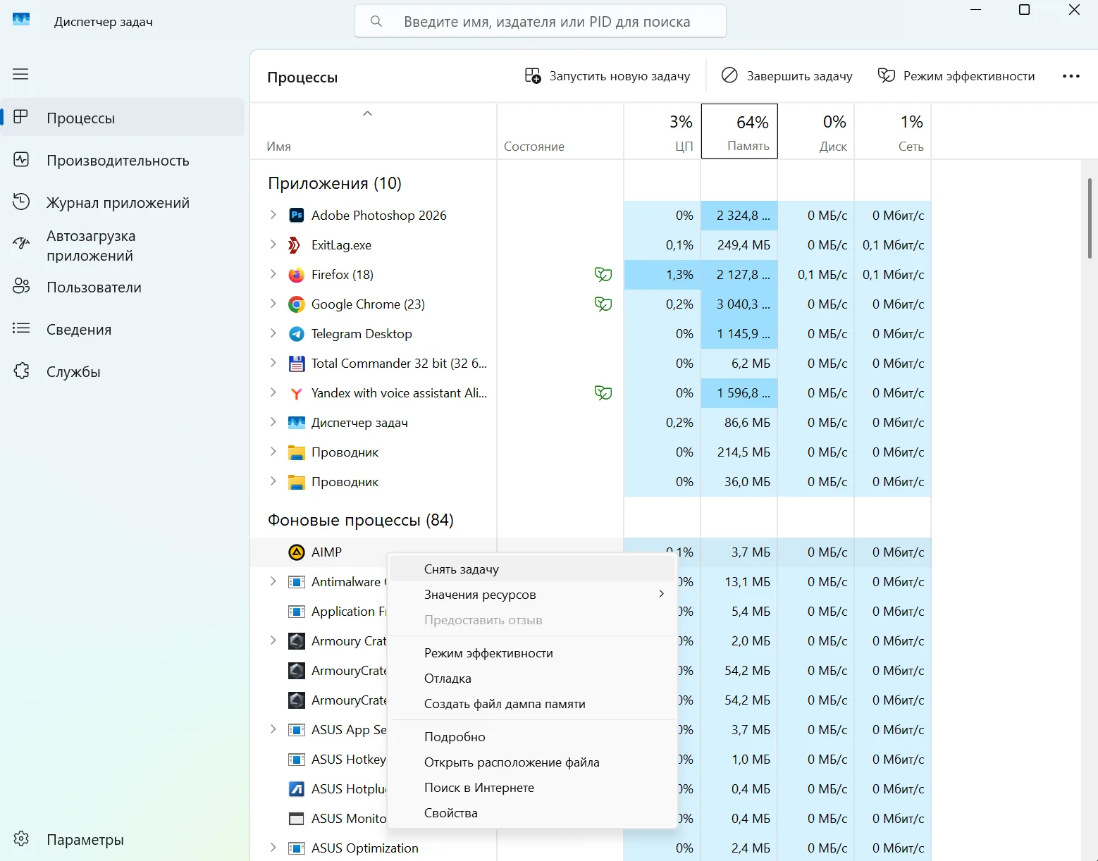This screenshot has width=1098, height=861.
Task: Click the efficiency leaf icon for Google Chrome
Action: 603,304
